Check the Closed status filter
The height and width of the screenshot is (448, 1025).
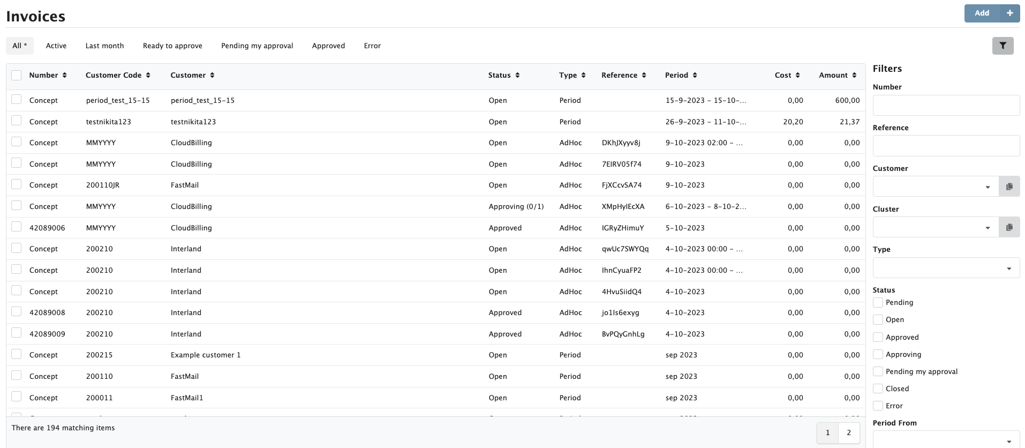click(x=878, y=389)
